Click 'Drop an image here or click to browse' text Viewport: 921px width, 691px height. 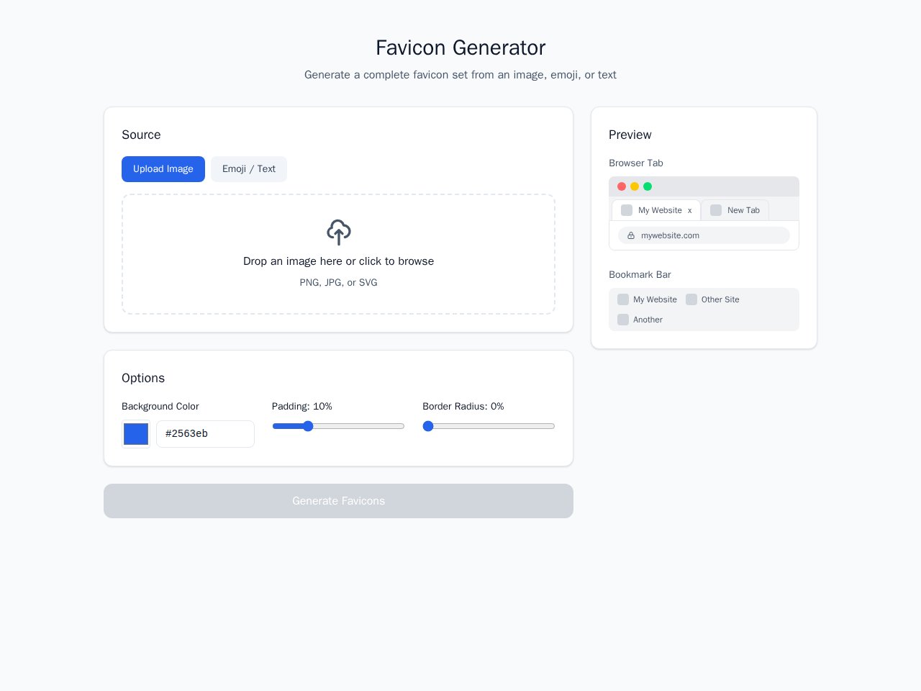pyautogui.click(x=338, y=261)
